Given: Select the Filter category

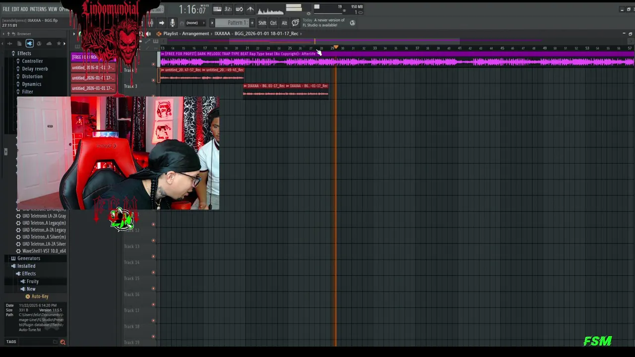Looking at the screenshot, I should [27, 92].
